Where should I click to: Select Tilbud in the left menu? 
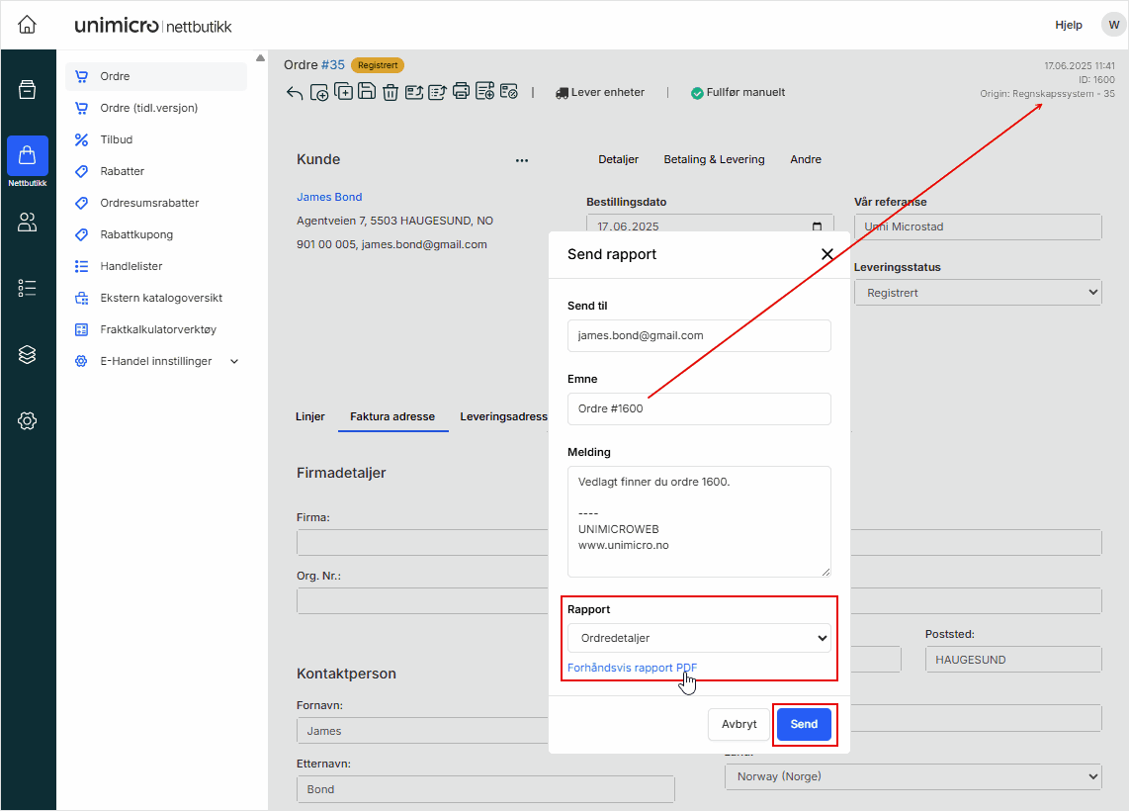117,139
